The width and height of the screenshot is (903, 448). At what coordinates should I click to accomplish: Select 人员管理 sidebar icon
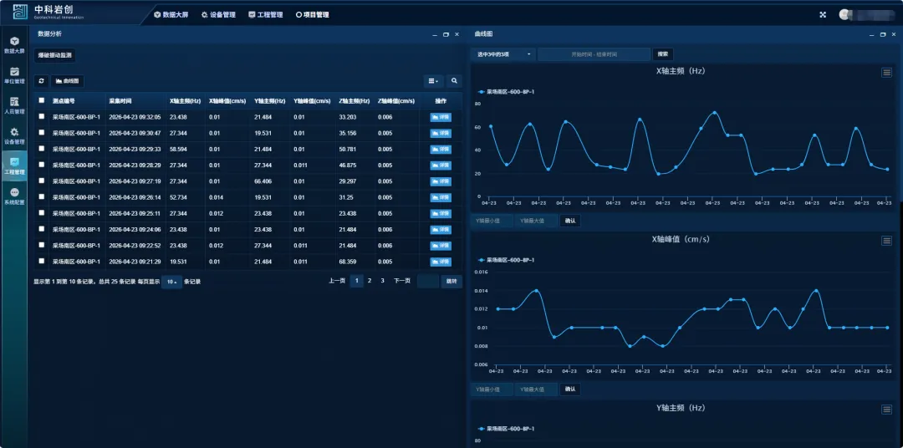click(14, 104)
